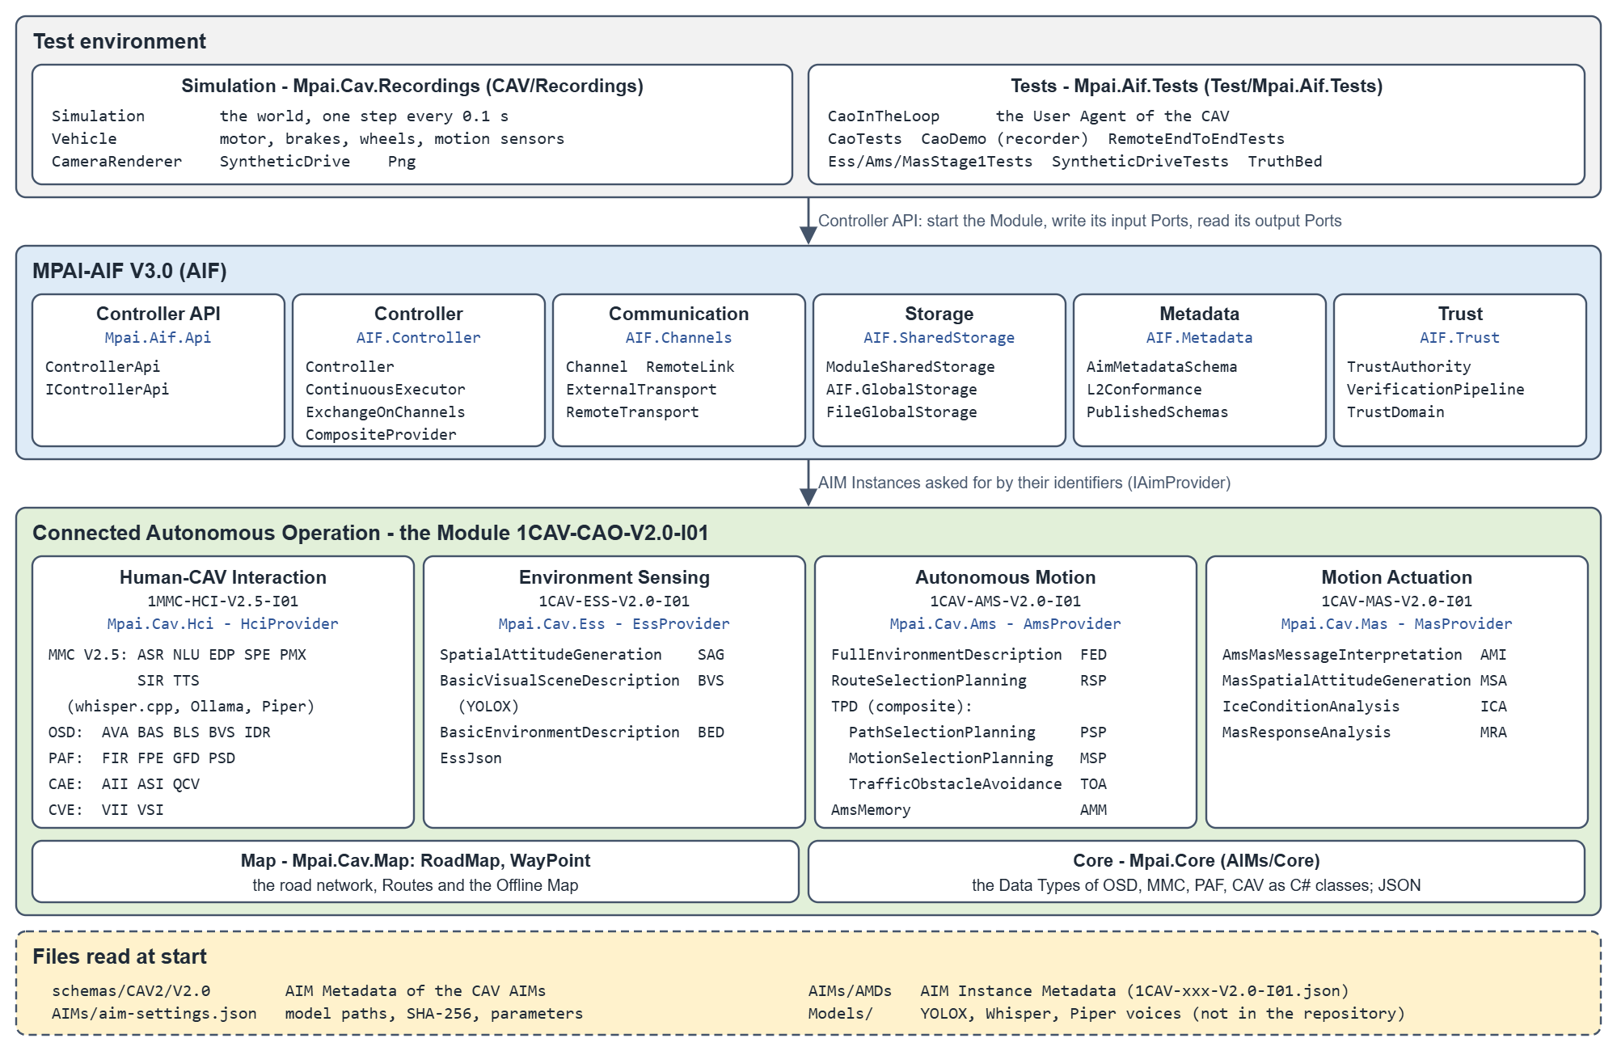Screen dimensions: 1617x1051
Task: Click '(whisper.cpp, Ollama, Piper)' line
Action: pyautogui.click(x=191, y=707)
